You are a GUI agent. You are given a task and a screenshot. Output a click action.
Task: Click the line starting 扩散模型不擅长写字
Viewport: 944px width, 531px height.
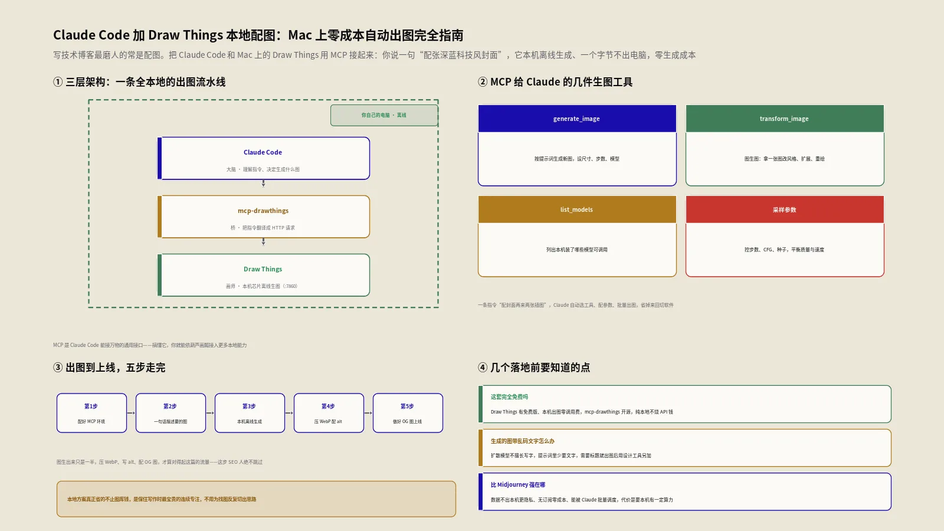(x=571, y=455)
